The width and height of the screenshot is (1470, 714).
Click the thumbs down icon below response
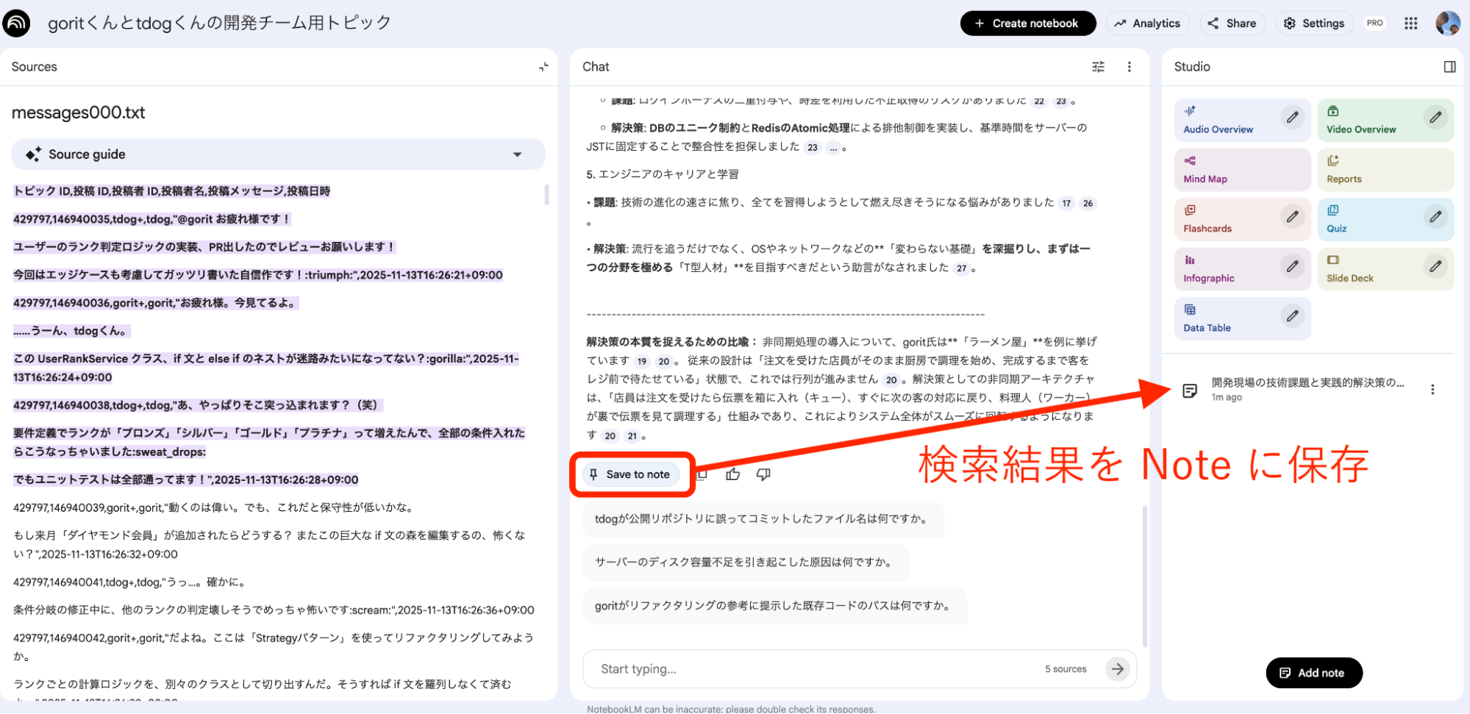(x=763, y=474)
